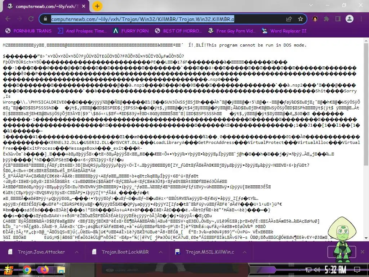This screenshot has height=277, width=369.
Task: Click the ExitProcess text in page
Action: tap(41, 148)
